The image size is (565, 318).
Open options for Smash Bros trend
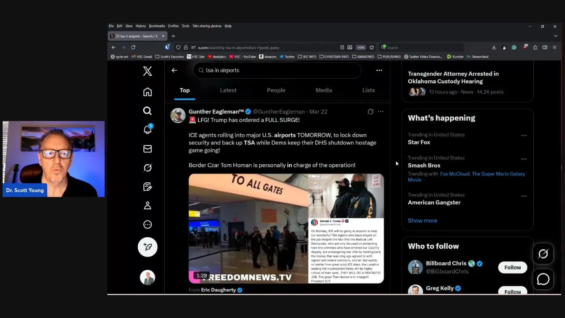click(x=524, y=159)
